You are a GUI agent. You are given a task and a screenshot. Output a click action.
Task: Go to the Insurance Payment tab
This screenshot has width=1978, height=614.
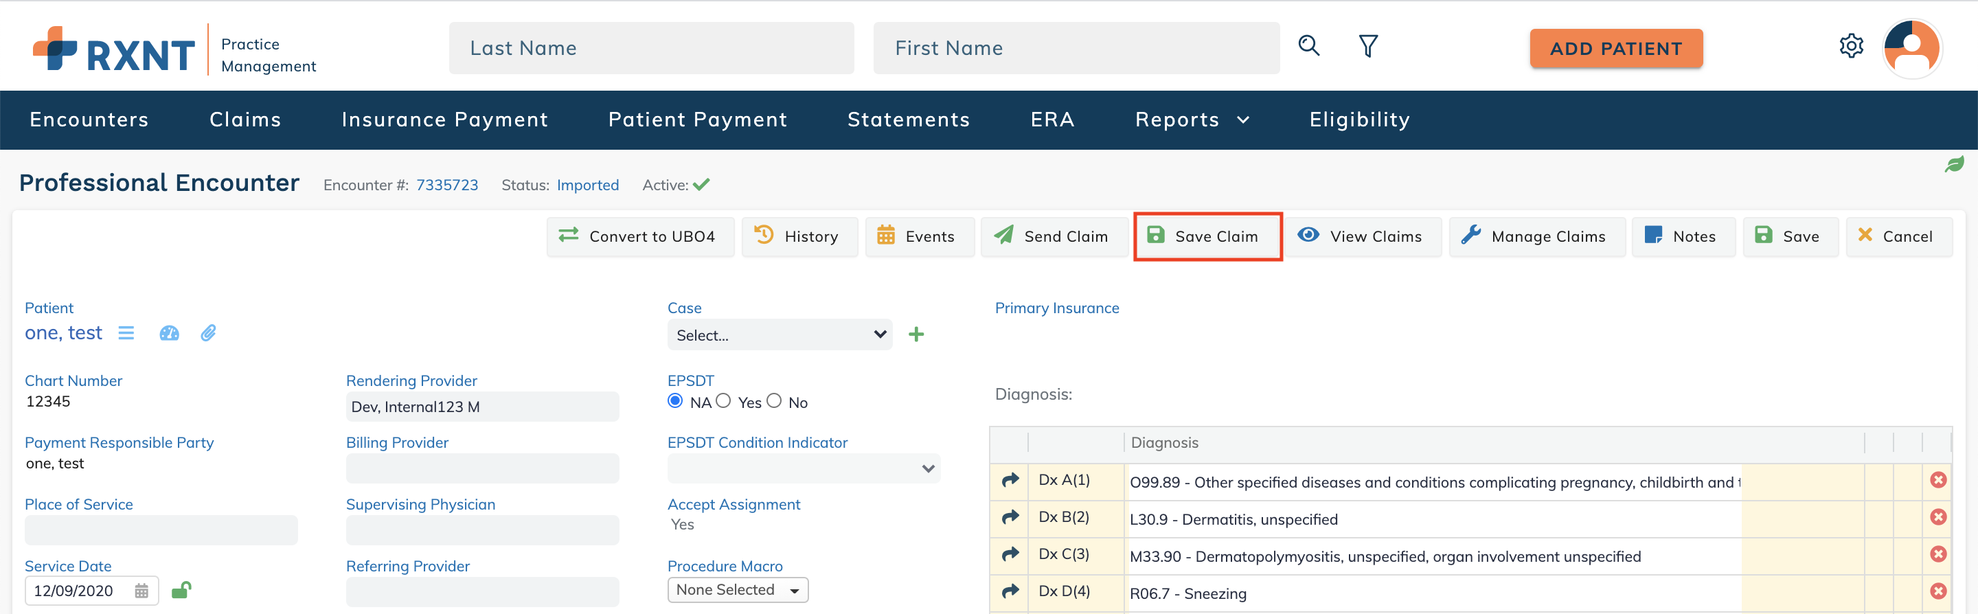click(x=444, y=120)
